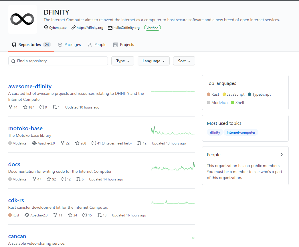
Task: Click the pull request icon of awesome-dfinity
Action: click(x=55, y=107)
